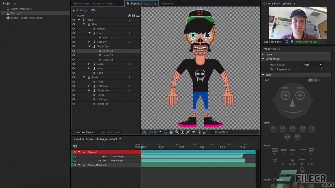
Task: Select the Pin tool
Action: click(193, 132)
